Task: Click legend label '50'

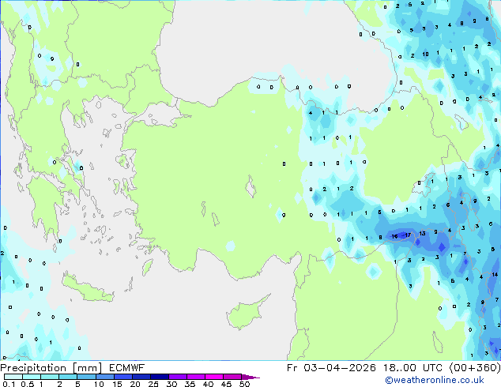Action: pyautogui.click(x=245, y=384)
